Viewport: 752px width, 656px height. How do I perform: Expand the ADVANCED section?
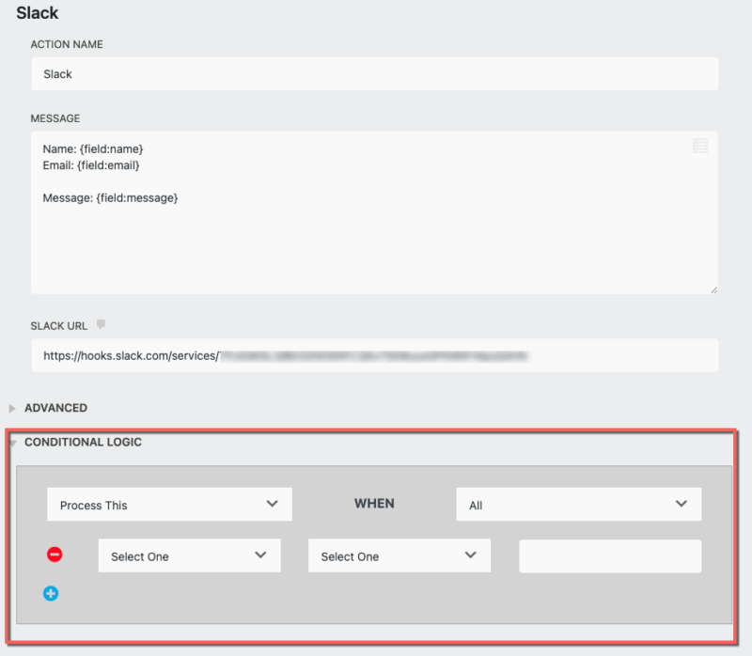(56, 408)
